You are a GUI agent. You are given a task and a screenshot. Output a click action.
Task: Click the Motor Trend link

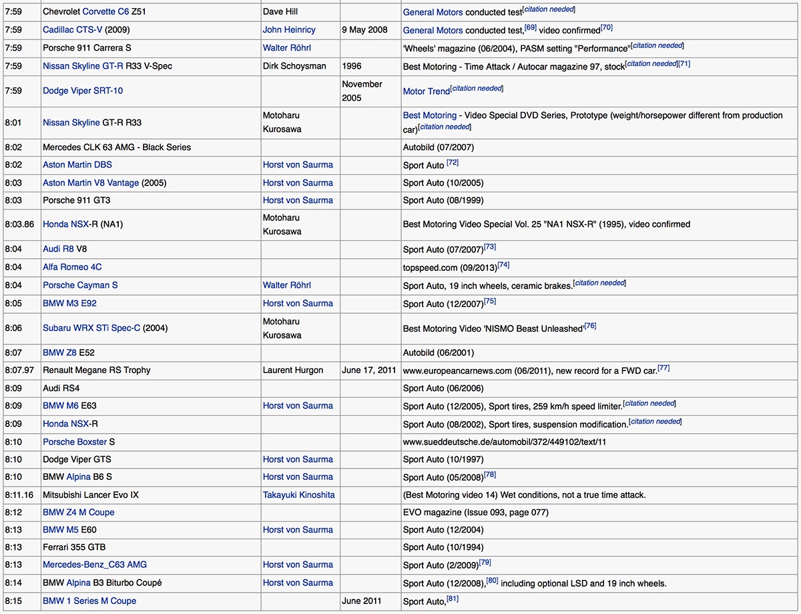click(427, 91)
